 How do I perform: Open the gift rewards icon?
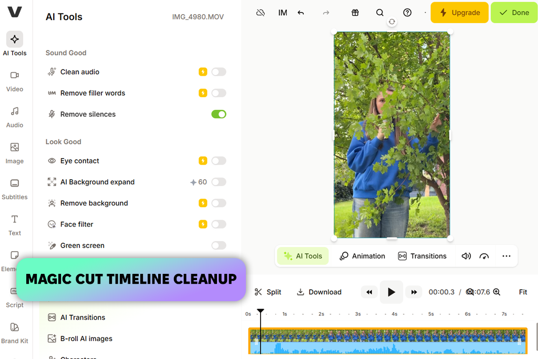pos(355,13)
